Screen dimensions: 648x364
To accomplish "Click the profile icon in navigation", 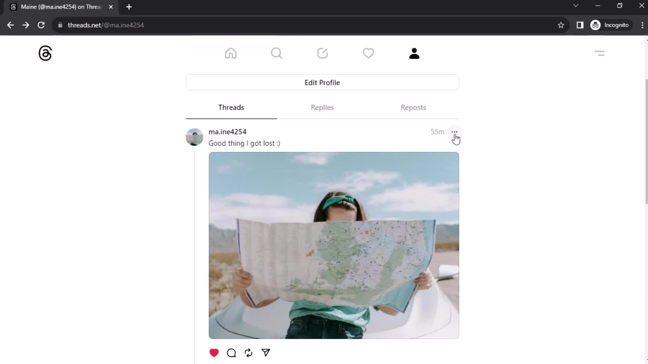I will 414,53.
